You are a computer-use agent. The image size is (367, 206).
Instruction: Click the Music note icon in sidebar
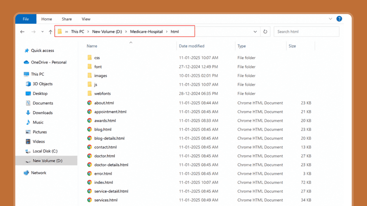tap(28, 123)
